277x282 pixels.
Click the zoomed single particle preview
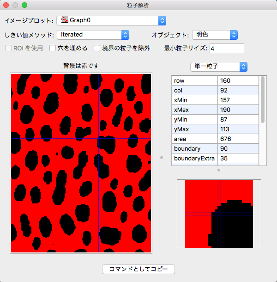click(x=219, y=214)
